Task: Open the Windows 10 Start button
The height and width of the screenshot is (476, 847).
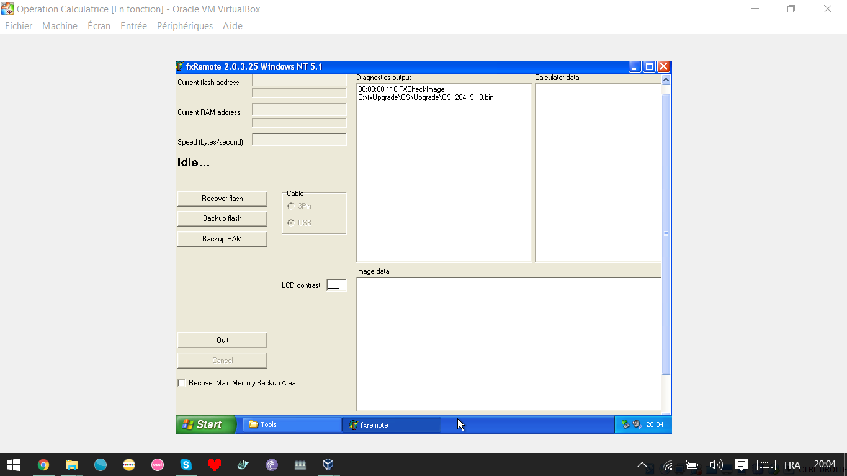Action: pyautogui.click(x=14, y=464)
